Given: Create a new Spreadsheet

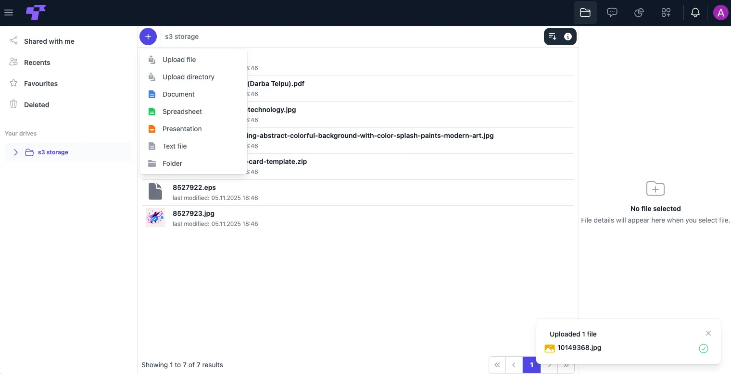Looking at the screenshot, I should point(193,112).
